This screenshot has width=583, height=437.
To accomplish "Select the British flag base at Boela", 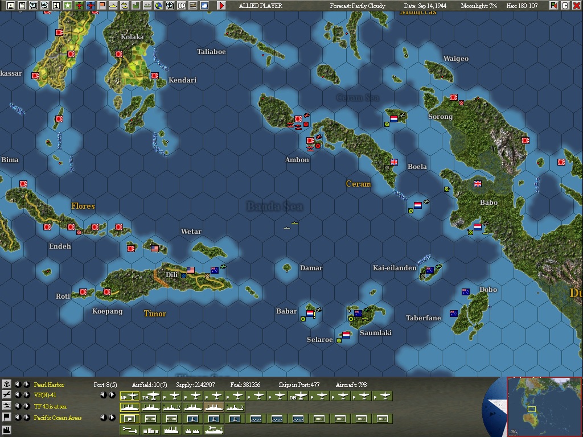I will (x=394, y=162).
